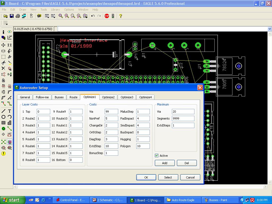Screen dimensions: 272x204
Task: Switch to the Optimize2 tab
Action: coord(108,97)
